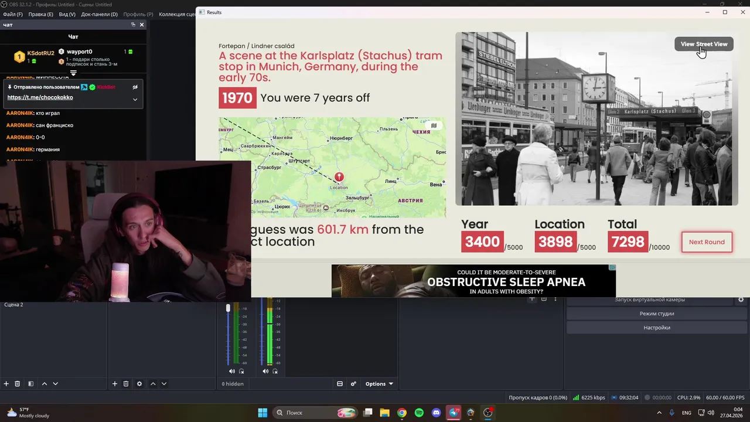Image resolution: width=750 pixels, height=422 pixels.
Task: Adjust first mixer channel volume fader
Action: click(229, 308)
